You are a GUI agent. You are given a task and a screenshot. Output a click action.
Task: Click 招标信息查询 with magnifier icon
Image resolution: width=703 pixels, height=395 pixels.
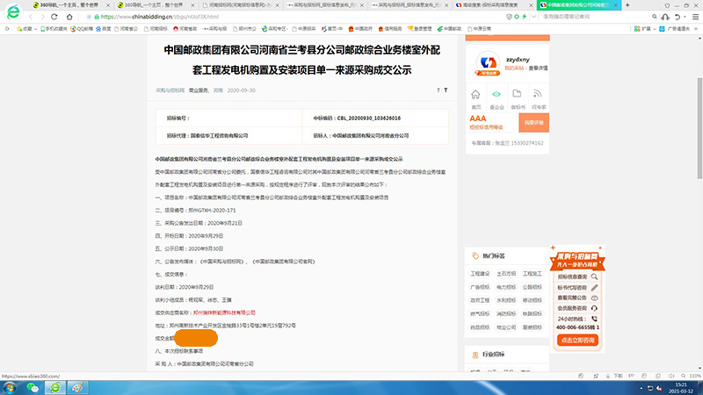click(577, 276)
